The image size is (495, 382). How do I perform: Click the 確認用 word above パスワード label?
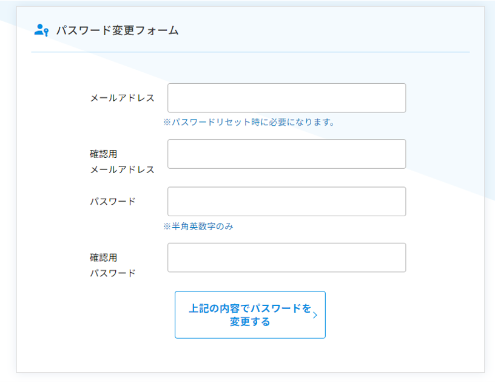tap(104, 258)
